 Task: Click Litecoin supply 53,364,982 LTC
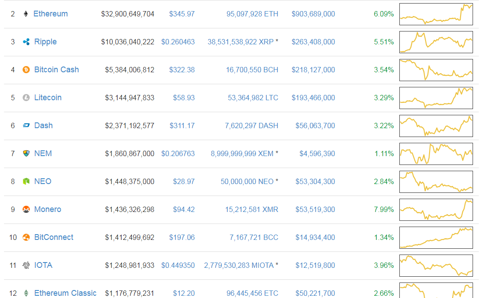(253, 98)
